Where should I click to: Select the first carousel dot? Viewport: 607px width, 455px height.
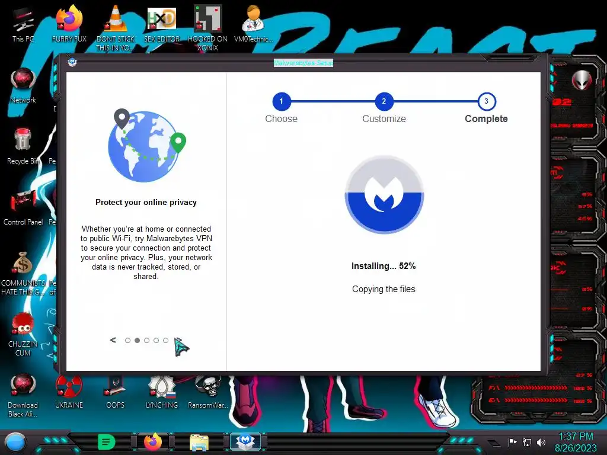[128, 341]
